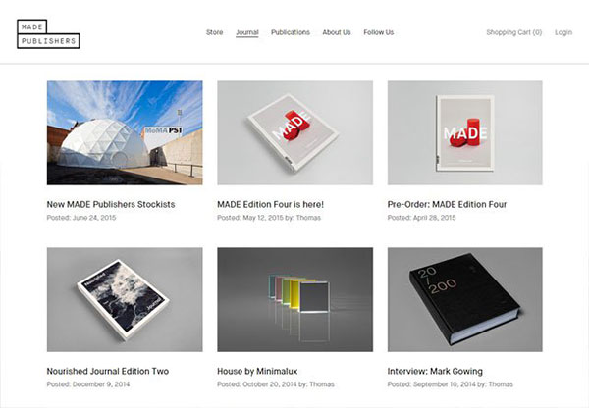This screenshot has width=589, height=408.
Task: Go to the Publications page
Action: 291,32
